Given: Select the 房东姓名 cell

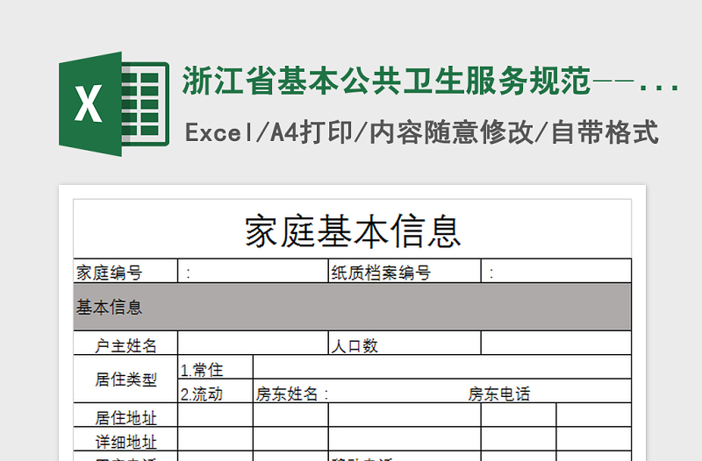Looking at the screenshot, I should coord(442,391).
